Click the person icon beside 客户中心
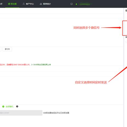 [x=24, y=4]
